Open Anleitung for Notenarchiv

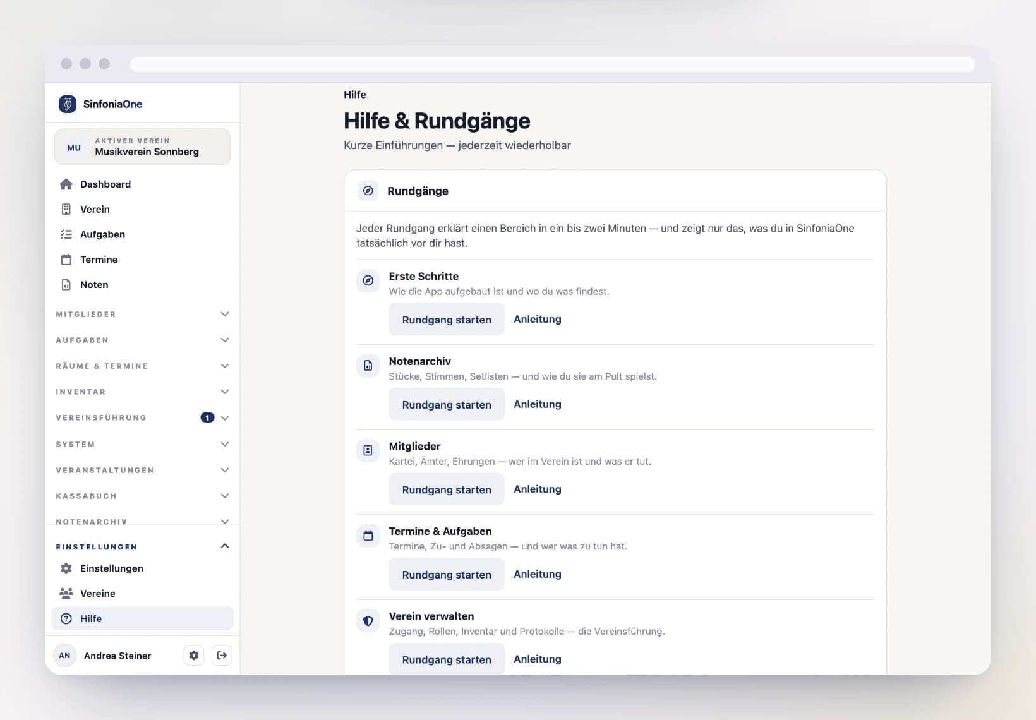click(538, 404)
